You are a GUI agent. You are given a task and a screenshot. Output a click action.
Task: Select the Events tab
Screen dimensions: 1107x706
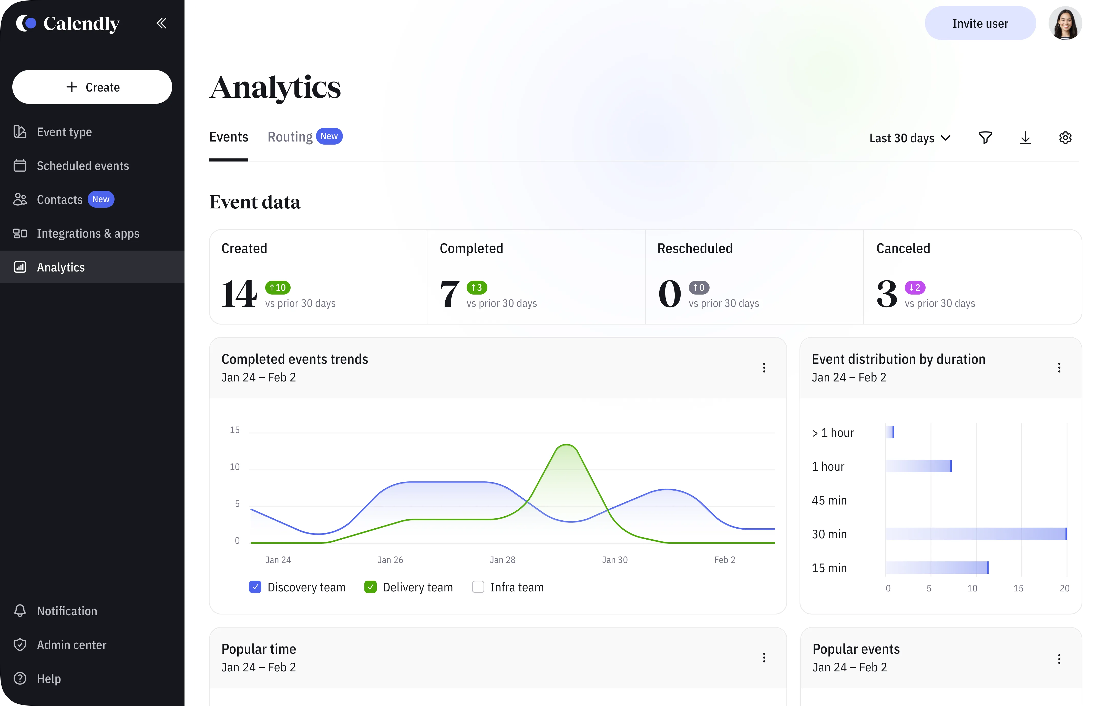(229, 137)
